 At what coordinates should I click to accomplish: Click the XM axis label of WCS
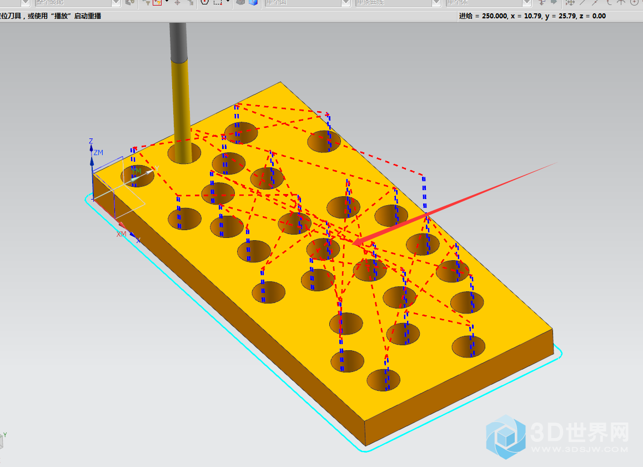coord(122,234)
